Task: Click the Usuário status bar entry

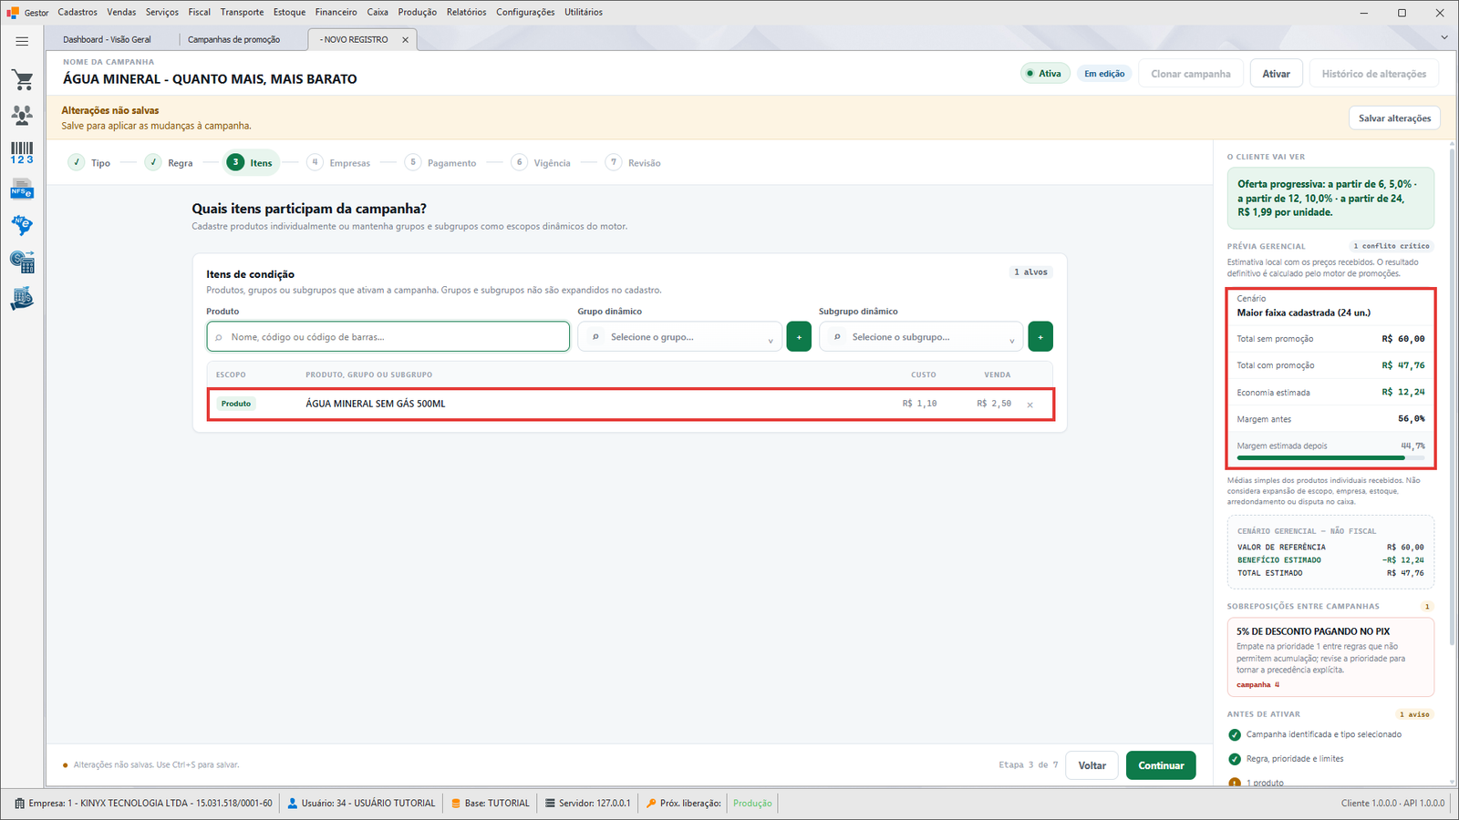Action: [362, 804]
